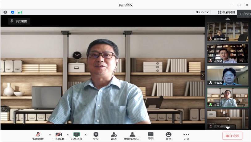Click the 邀请 invite icon
Viewport: 251px width, 142px height.
tap(114, 136)
